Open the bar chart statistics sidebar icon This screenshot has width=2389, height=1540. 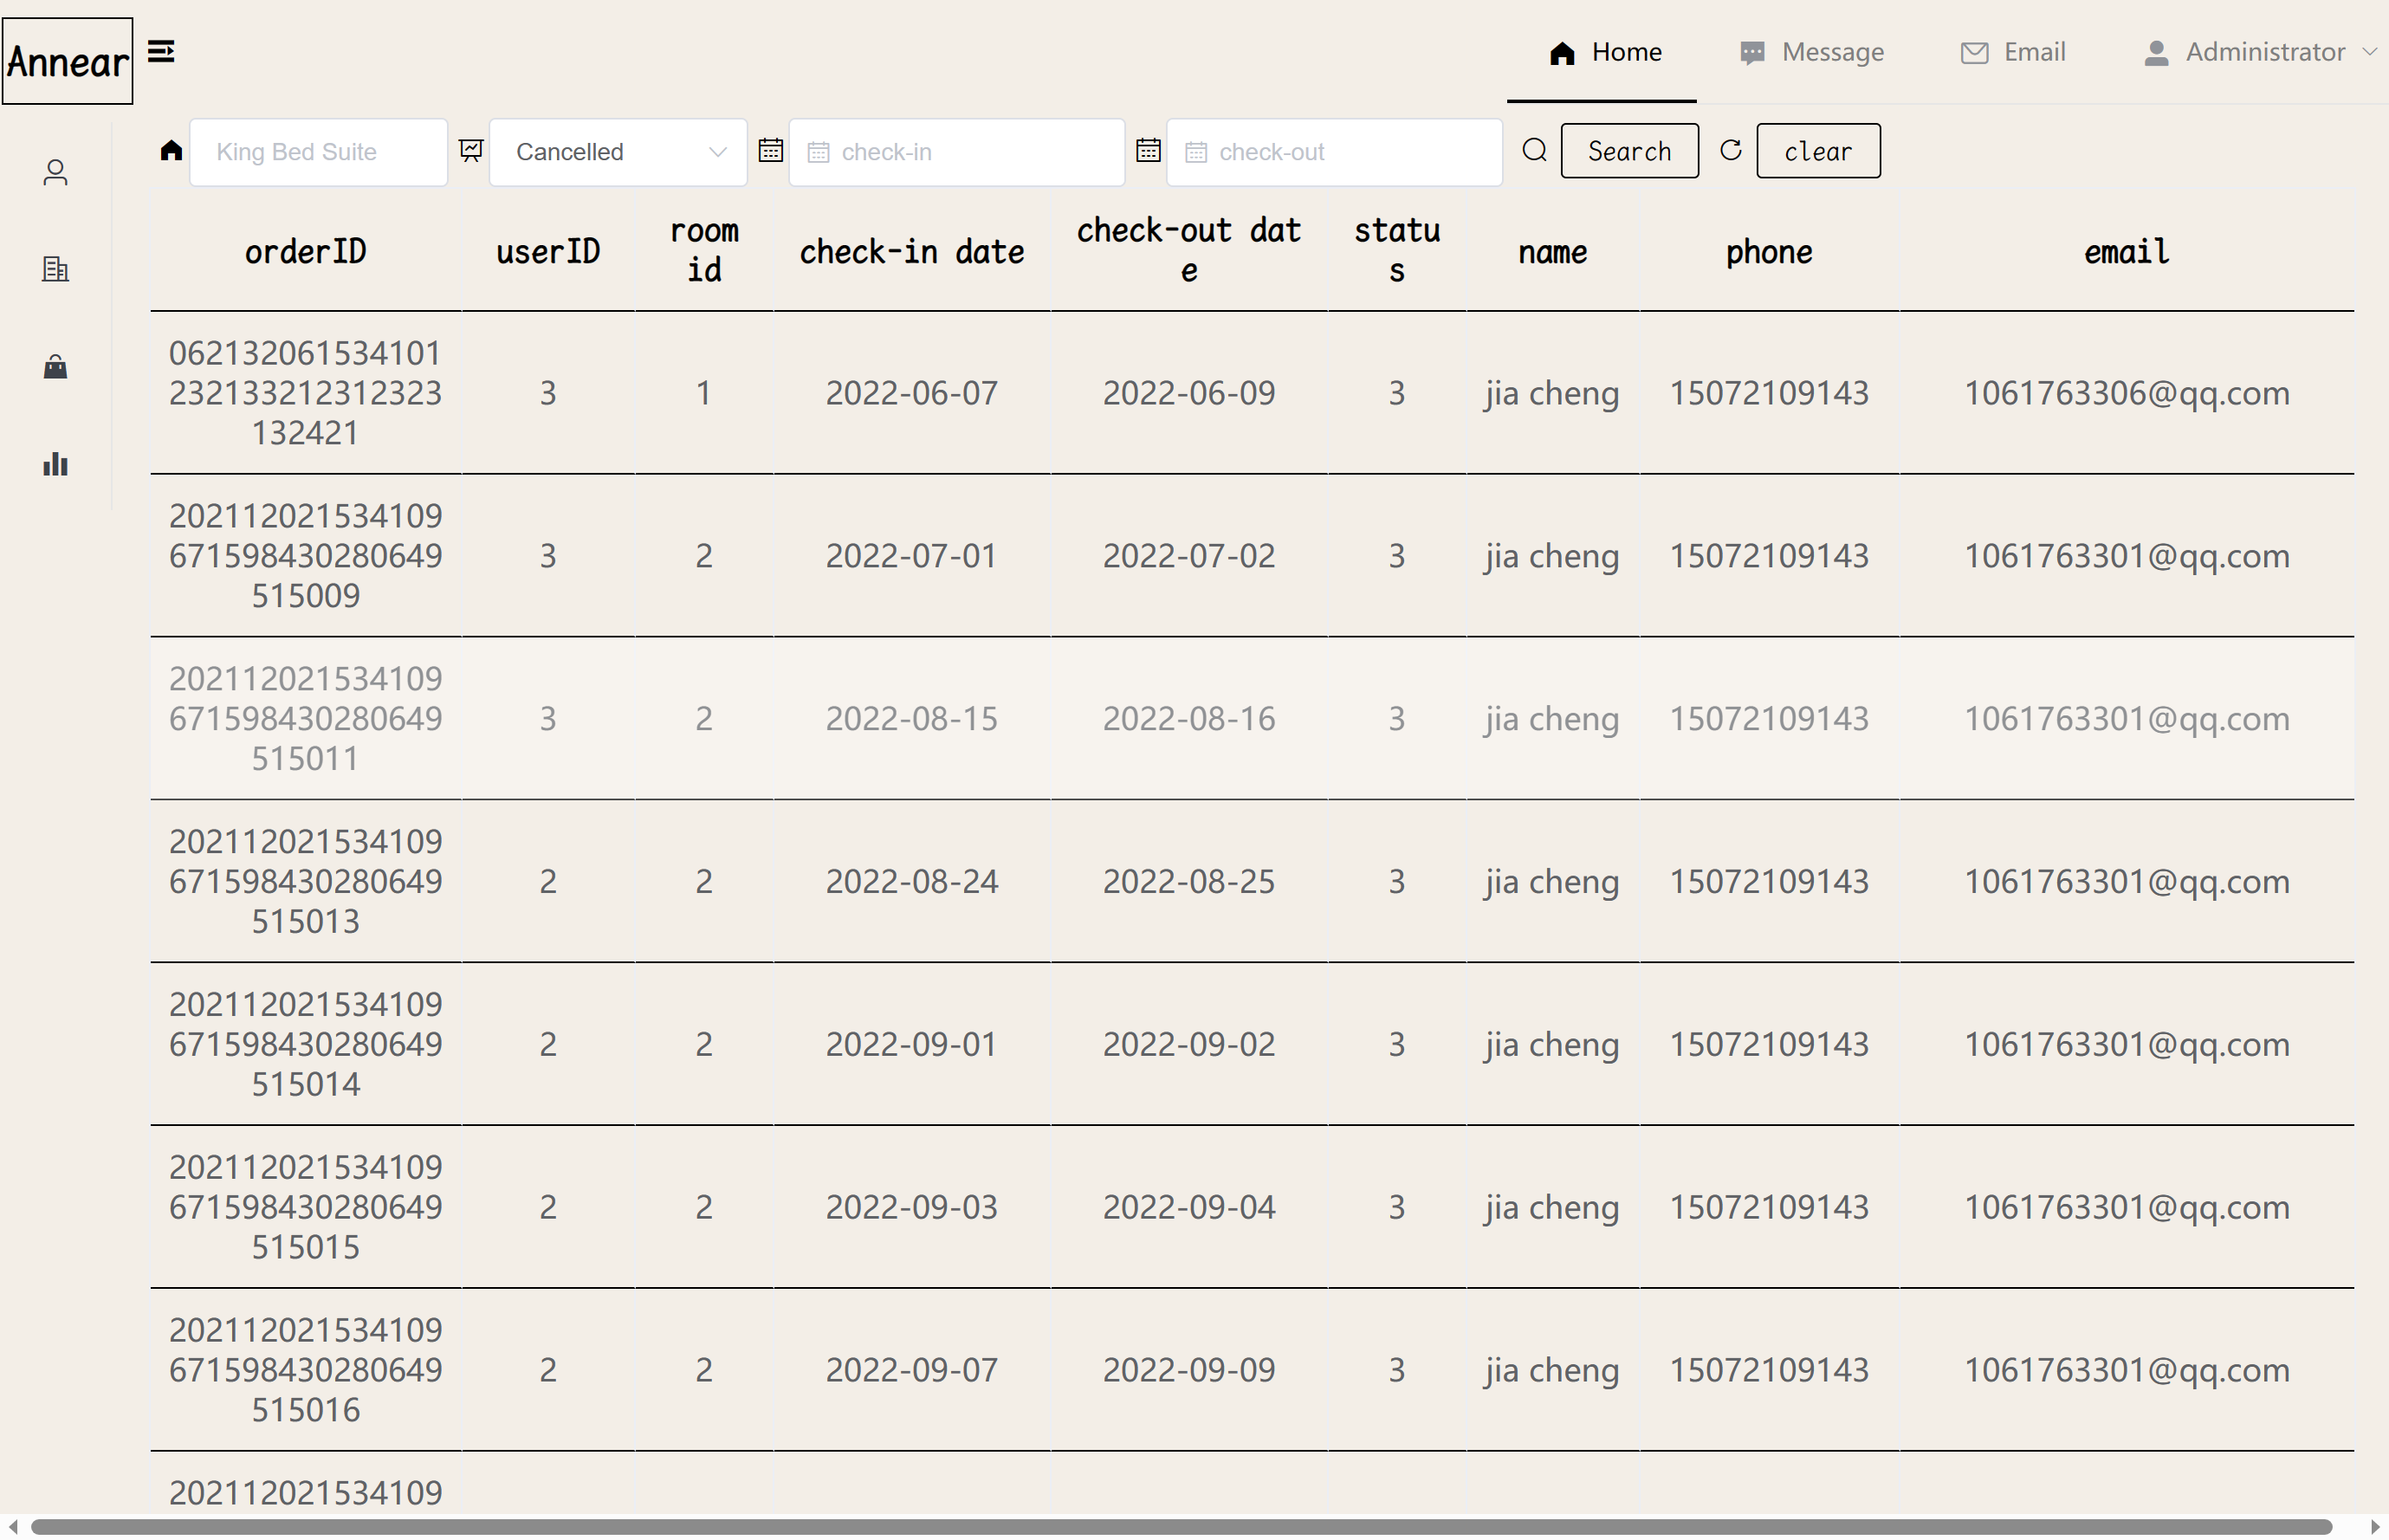click(56, 464)
